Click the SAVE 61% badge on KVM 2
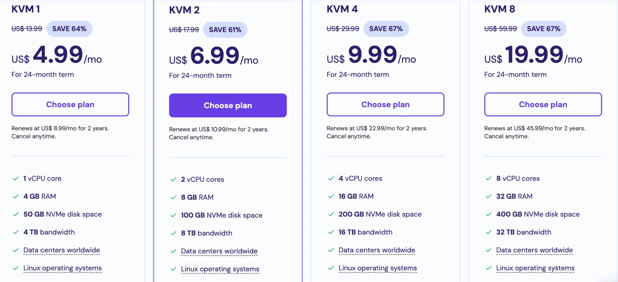The image size is (618, 282). 225,30
